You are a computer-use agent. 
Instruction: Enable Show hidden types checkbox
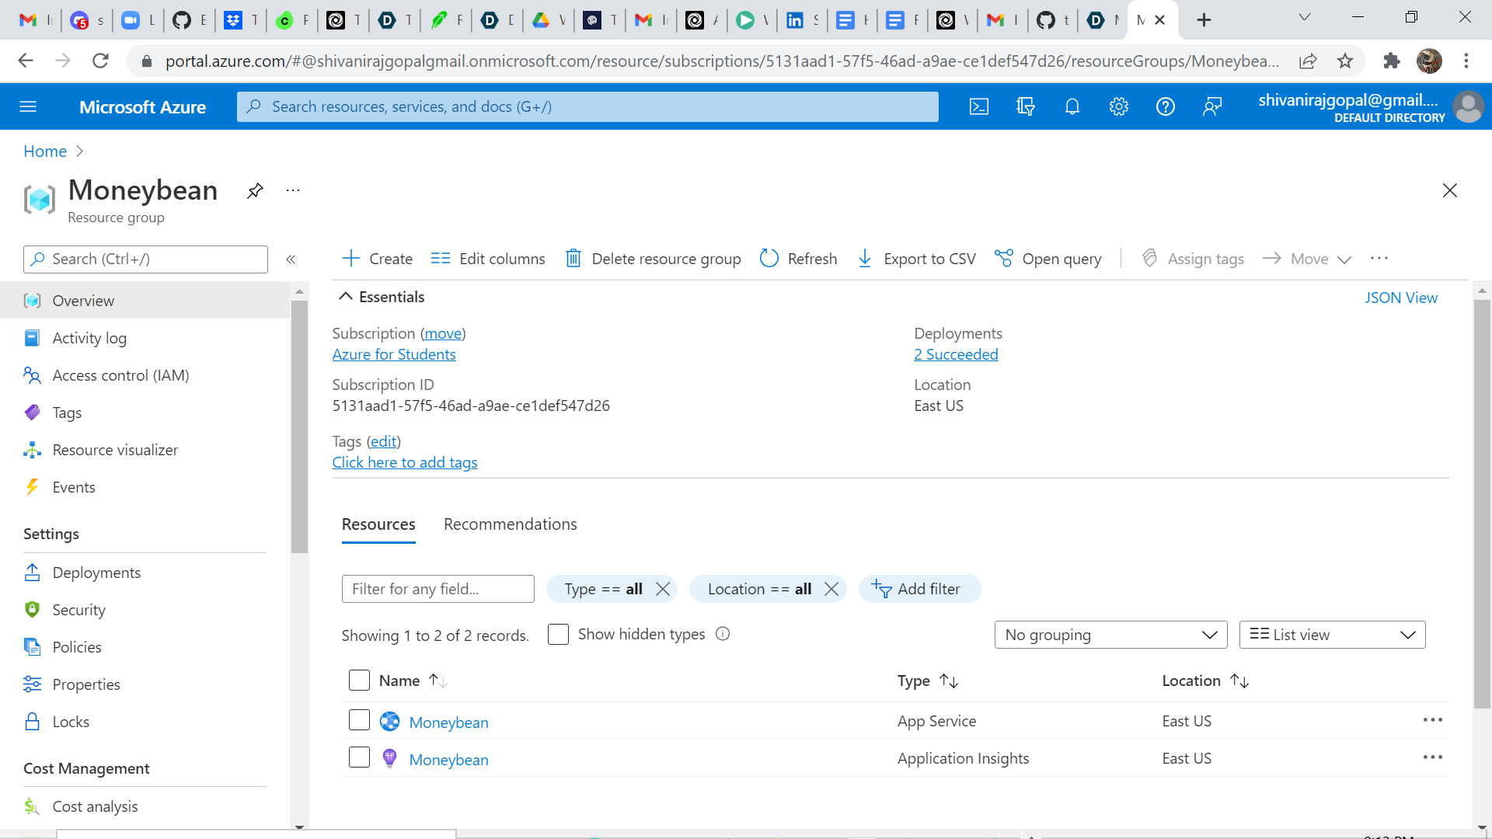(558, 635)
